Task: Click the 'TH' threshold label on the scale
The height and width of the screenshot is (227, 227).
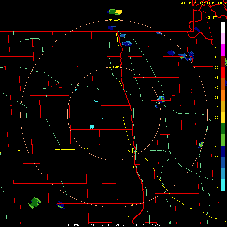Action: coord(217,197)
